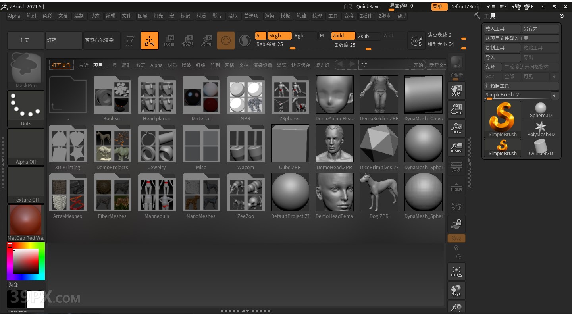572x314 pixels.
Task: Select the Move axis (移动轴) icon
Action: click(x=169, y=40)
